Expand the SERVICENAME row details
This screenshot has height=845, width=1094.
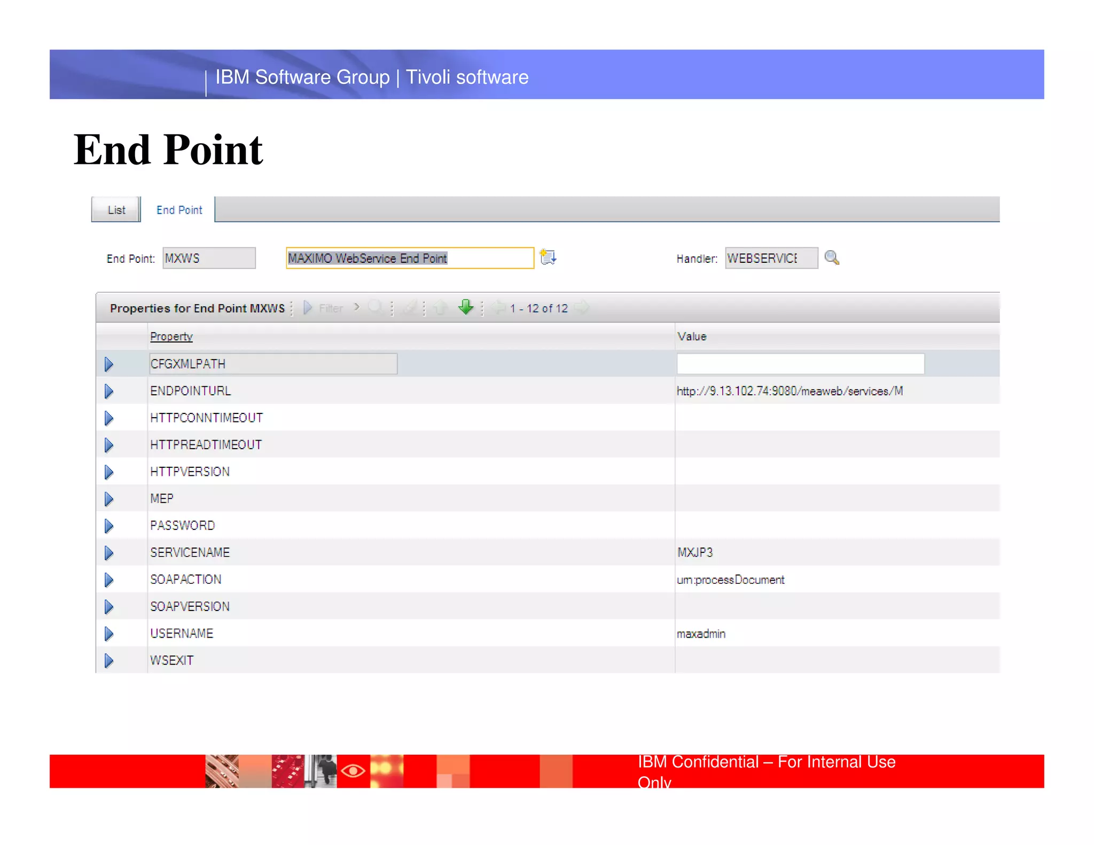coord(109,553)
